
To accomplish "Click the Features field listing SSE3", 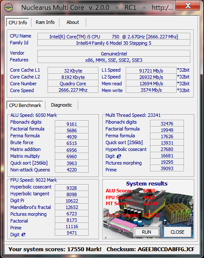I will (114, 60).
